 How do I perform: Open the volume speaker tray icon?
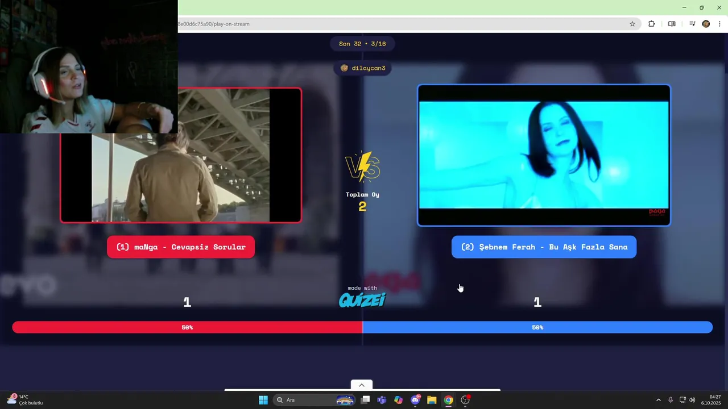tap(692, 400)
